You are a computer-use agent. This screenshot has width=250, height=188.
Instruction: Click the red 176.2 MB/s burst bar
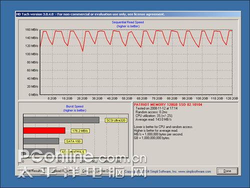44,130
